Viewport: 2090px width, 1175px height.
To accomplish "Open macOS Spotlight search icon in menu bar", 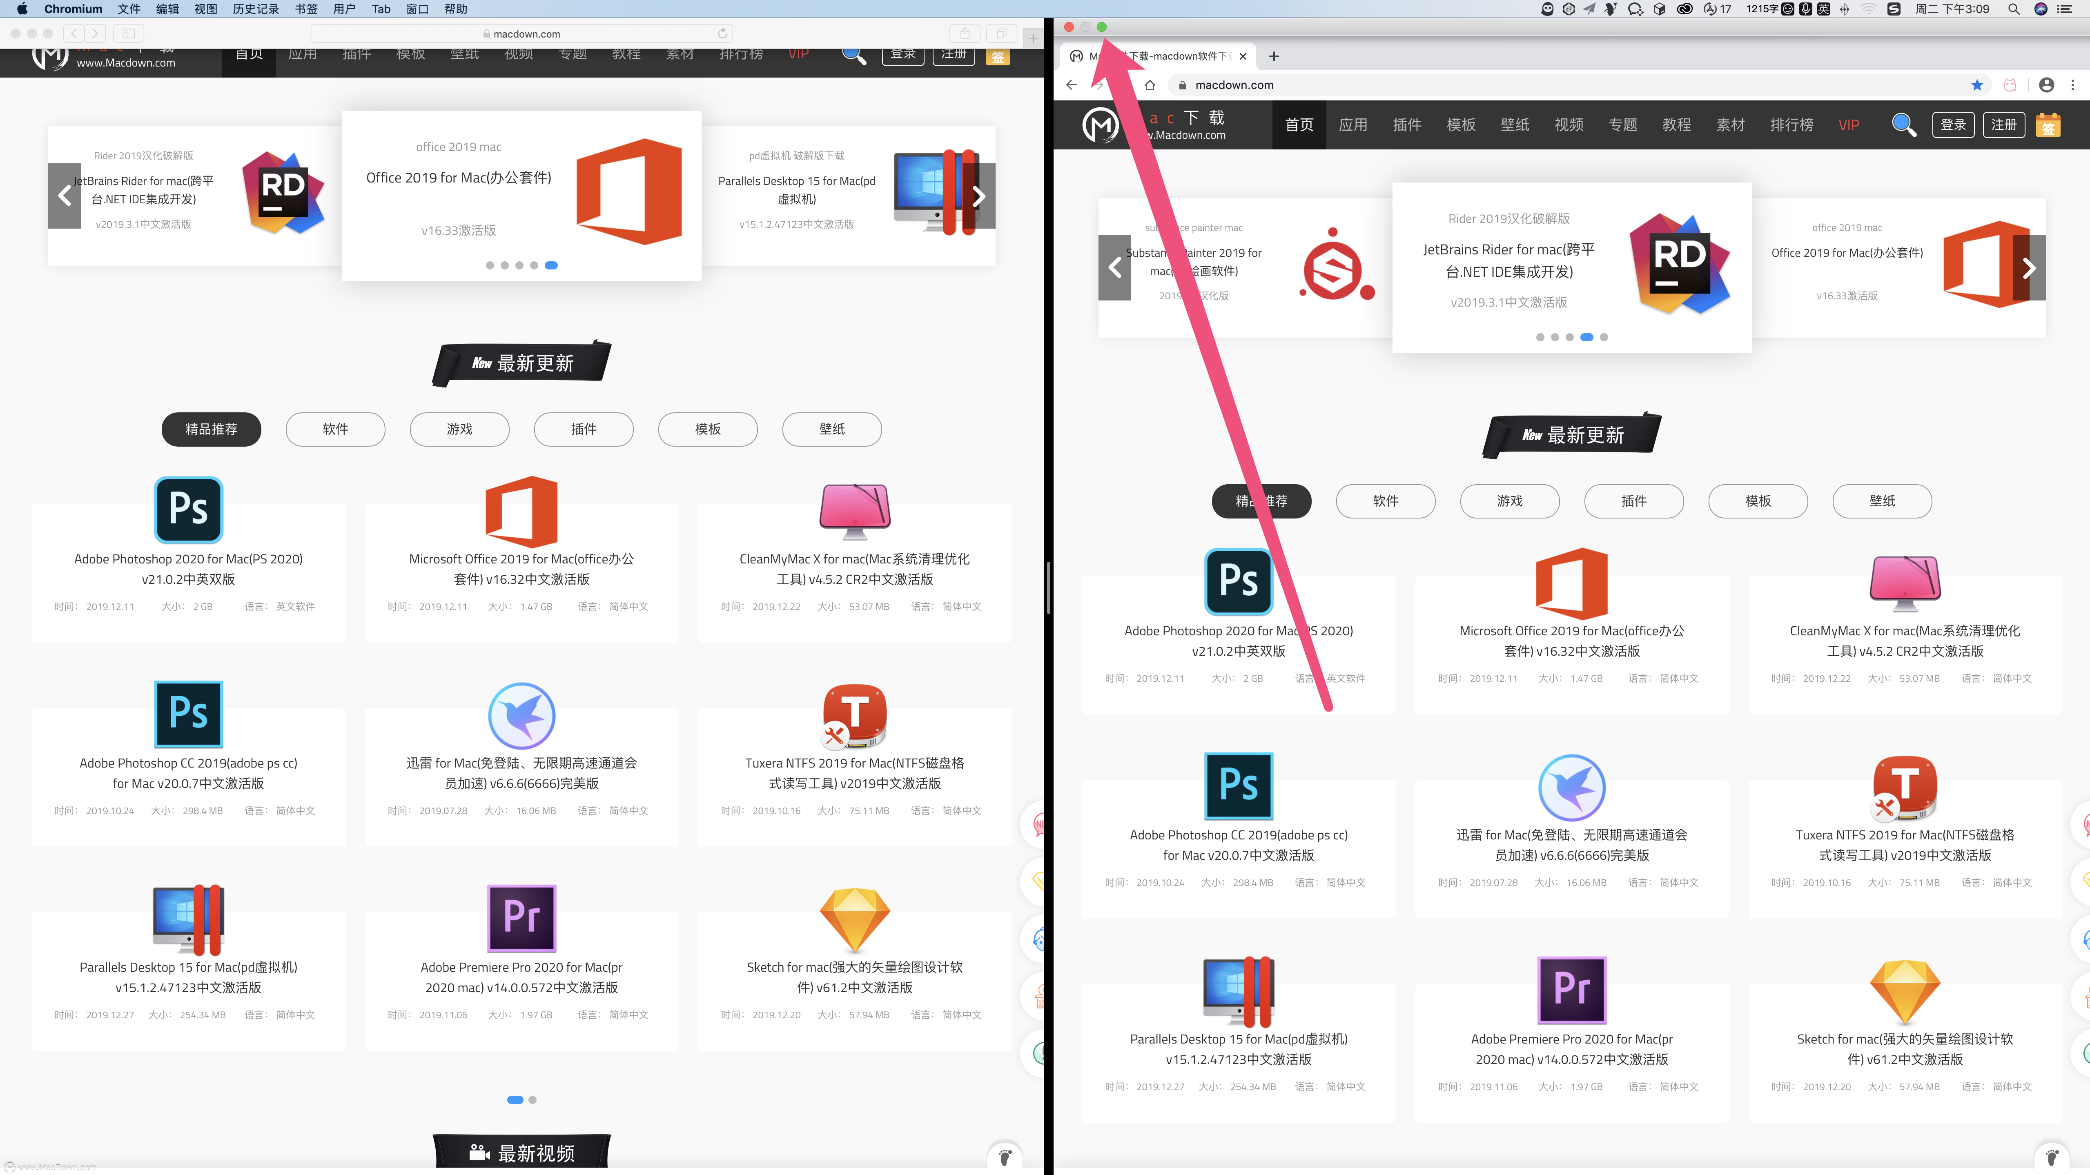I will [x=2013, y=9].
